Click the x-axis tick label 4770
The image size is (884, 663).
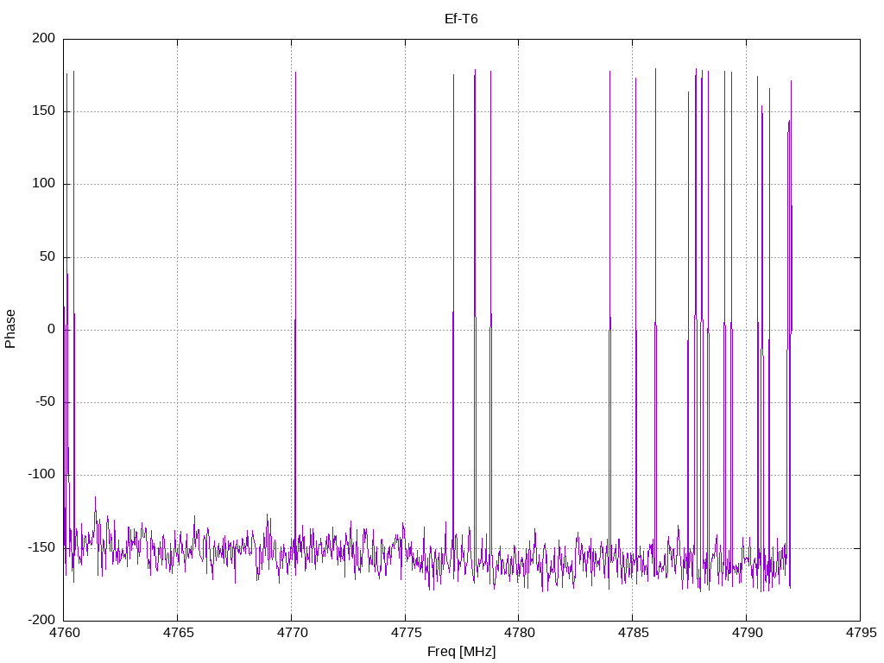click(292, 633)
